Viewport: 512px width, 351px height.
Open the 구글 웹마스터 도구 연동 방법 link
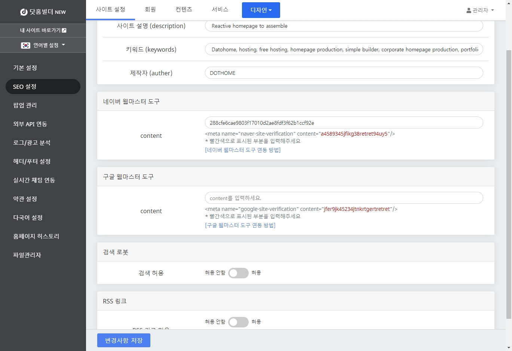(240, 225)
